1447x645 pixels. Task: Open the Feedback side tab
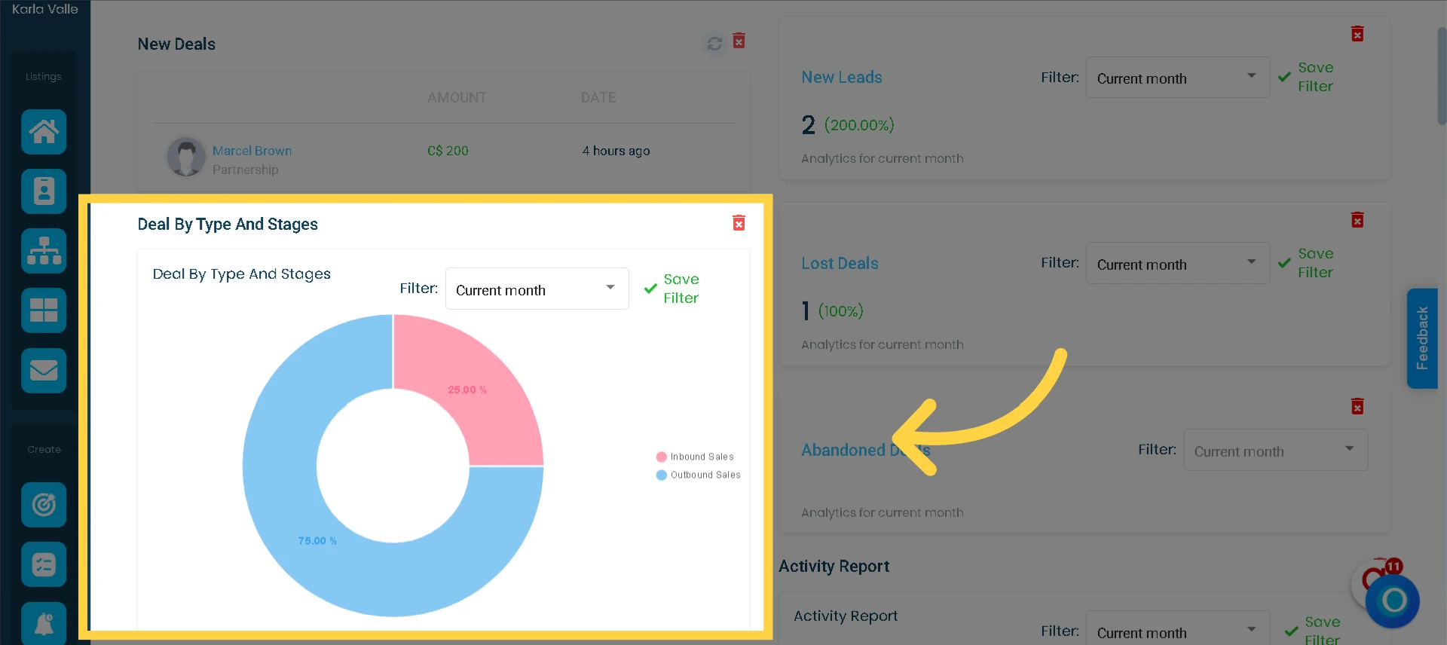1422,338
